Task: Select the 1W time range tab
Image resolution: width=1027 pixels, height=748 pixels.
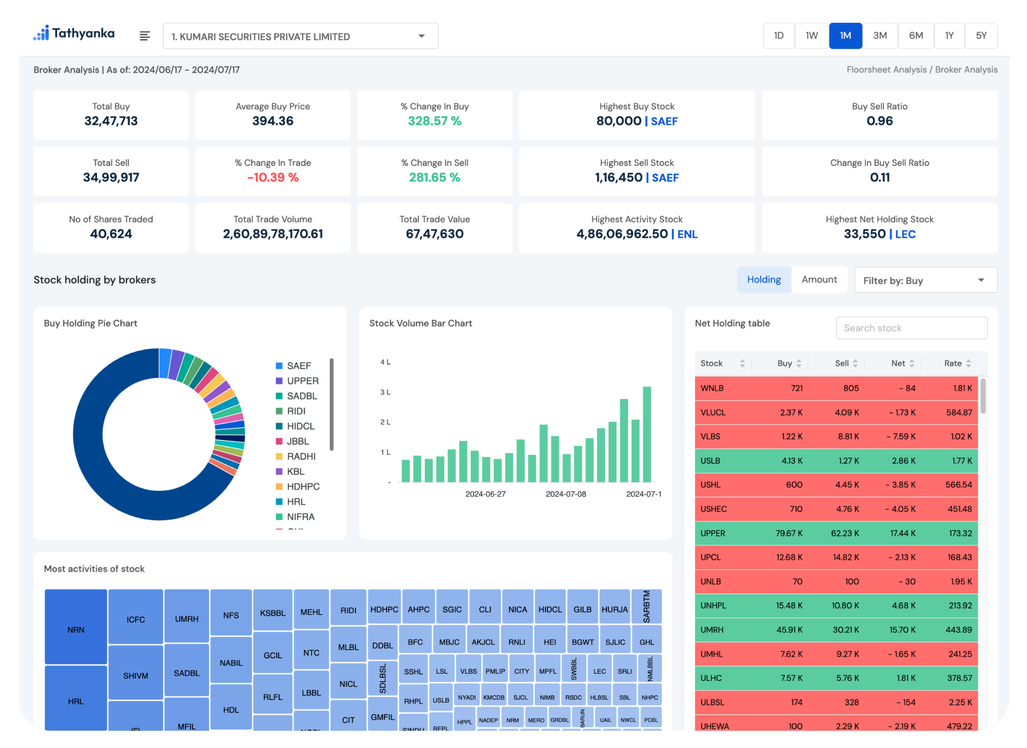Action: [x=812, y=36]
